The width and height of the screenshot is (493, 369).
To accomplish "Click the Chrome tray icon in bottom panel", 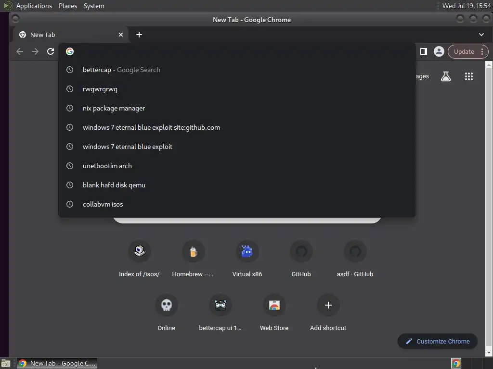I will pos(456,363).
